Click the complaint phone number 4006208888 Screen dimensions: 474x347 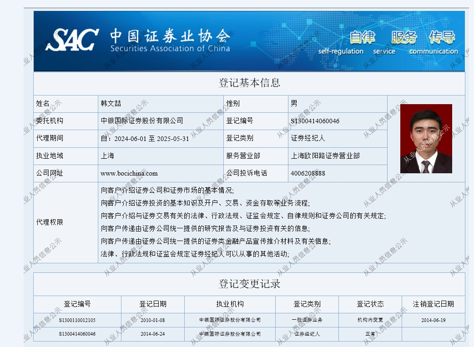coord(308,173)
